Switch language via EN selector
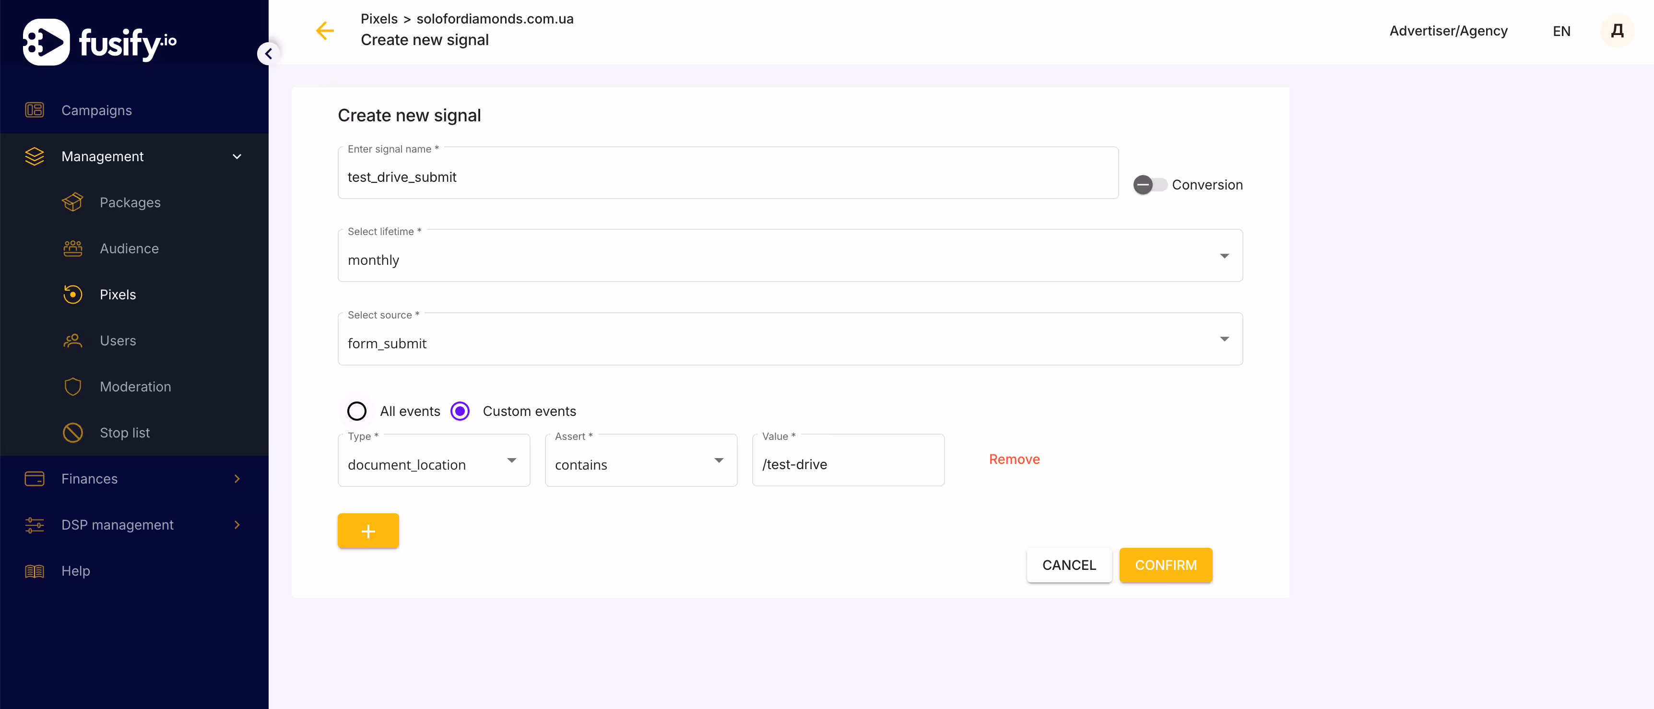This screenshot has width=1654, height=709. [x=1561, y=31]
